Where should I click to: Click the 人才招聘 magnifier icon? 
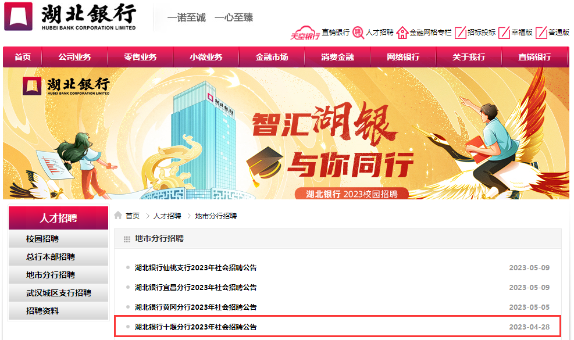click(x=358, y=33)
